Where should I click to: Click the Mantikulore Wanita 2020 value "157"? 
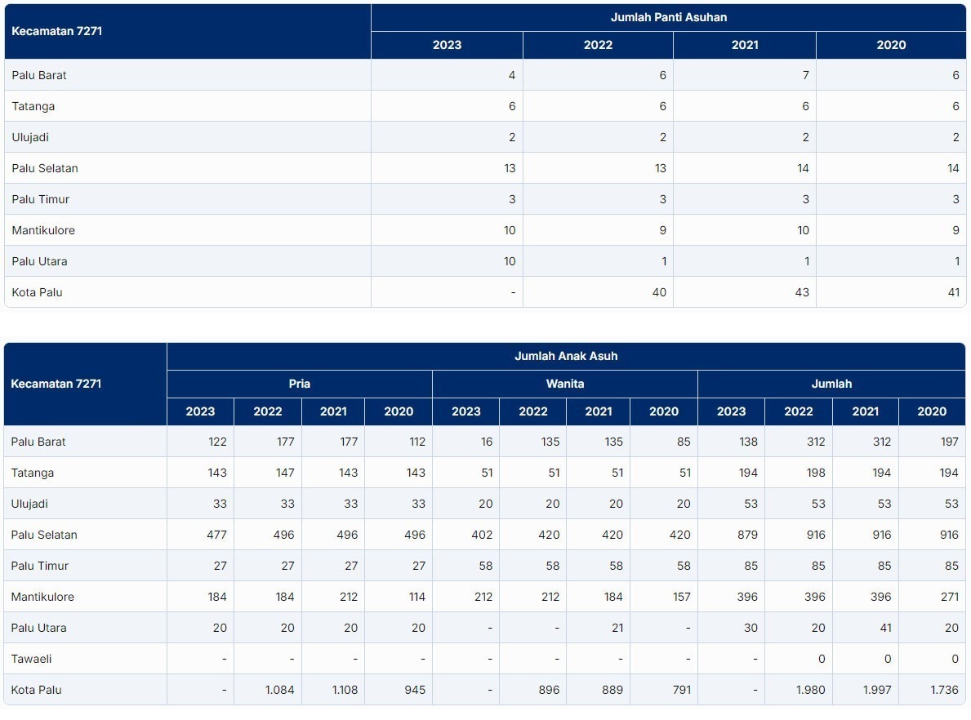682,597
